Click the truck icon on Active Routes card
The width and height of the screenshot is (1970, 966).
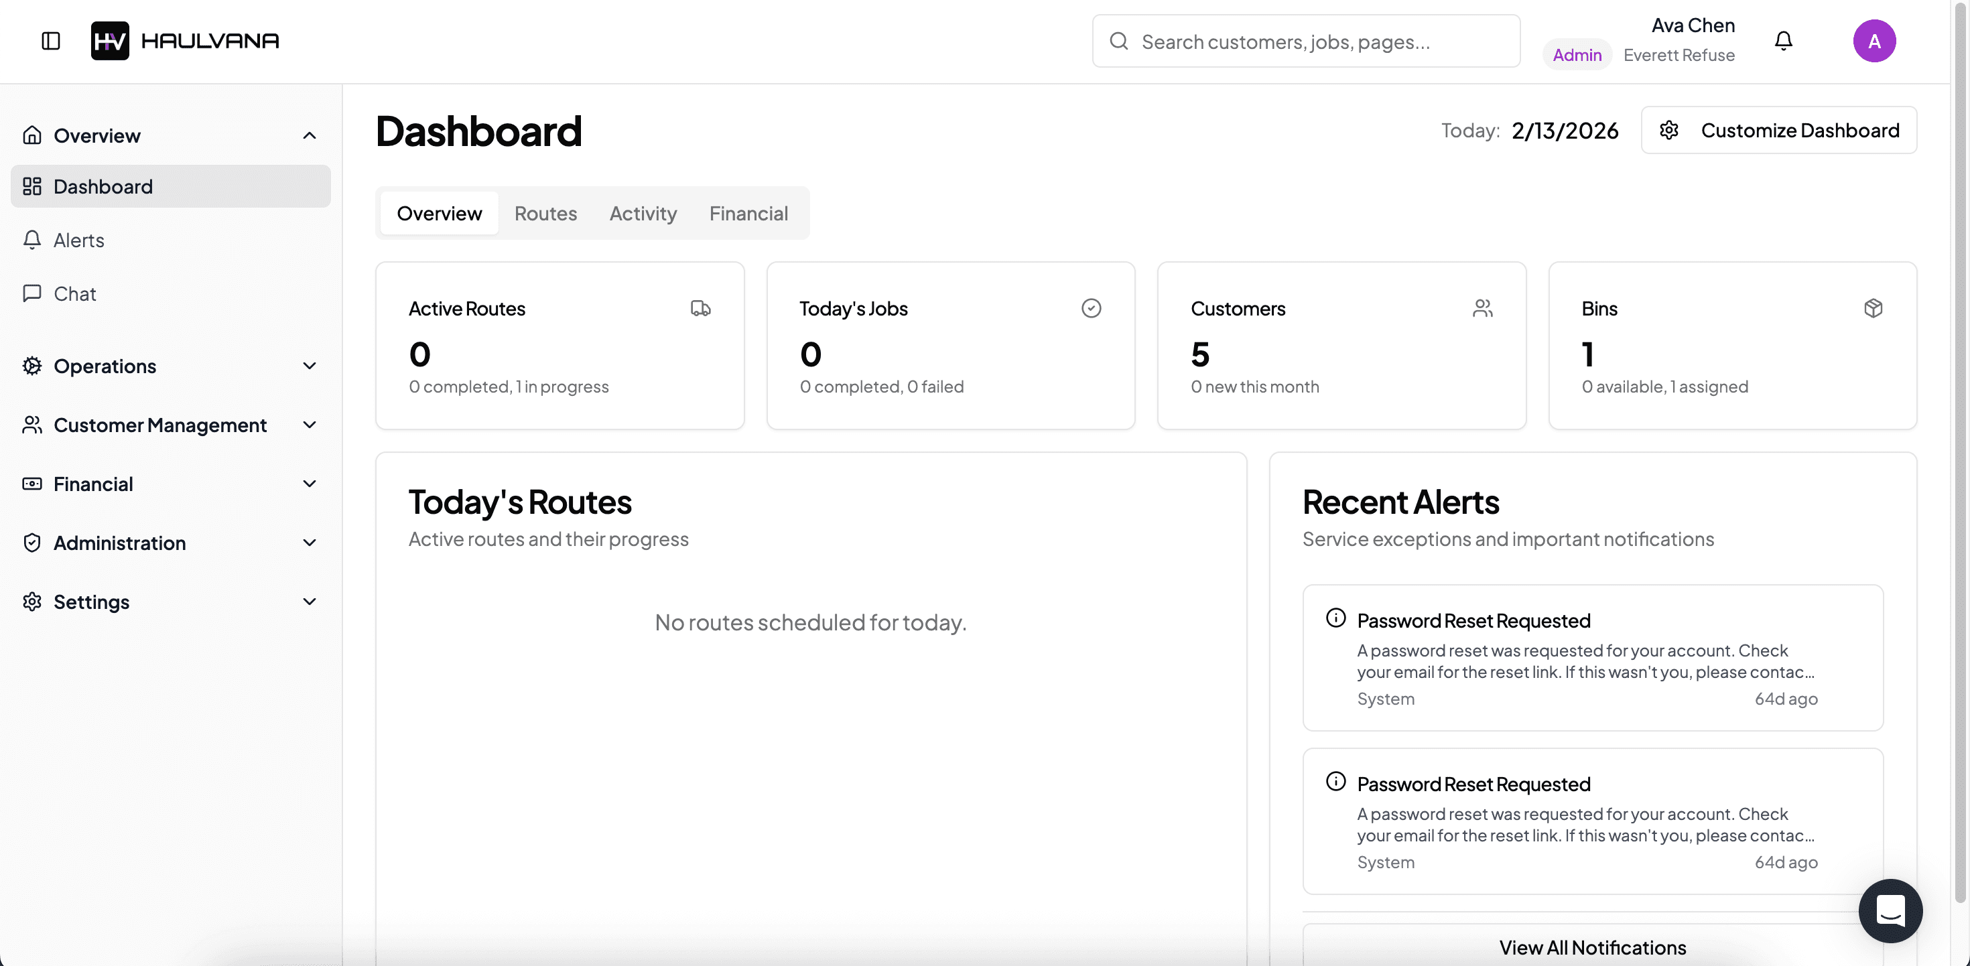[x=700, y=308]
